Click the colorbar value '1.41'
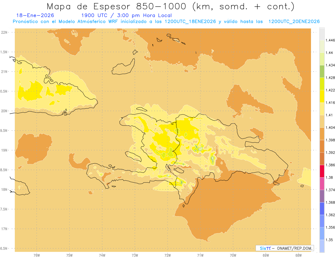335x259 pixels. click(329, 115)
